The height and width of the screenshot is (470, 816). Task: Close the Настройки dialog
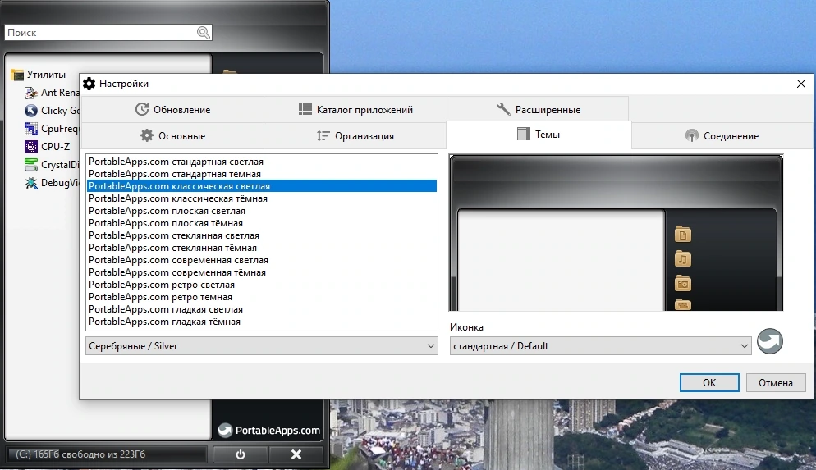[801, 84]
